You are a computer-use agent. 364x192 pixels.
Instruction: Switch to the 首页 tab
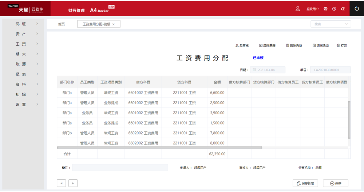(x=62, y=24)
